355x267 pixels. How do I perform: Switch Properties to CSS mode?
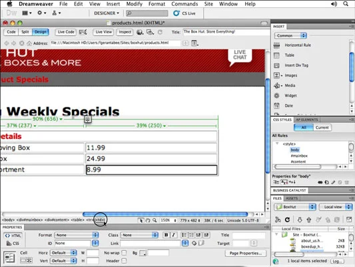coord(13,244)
